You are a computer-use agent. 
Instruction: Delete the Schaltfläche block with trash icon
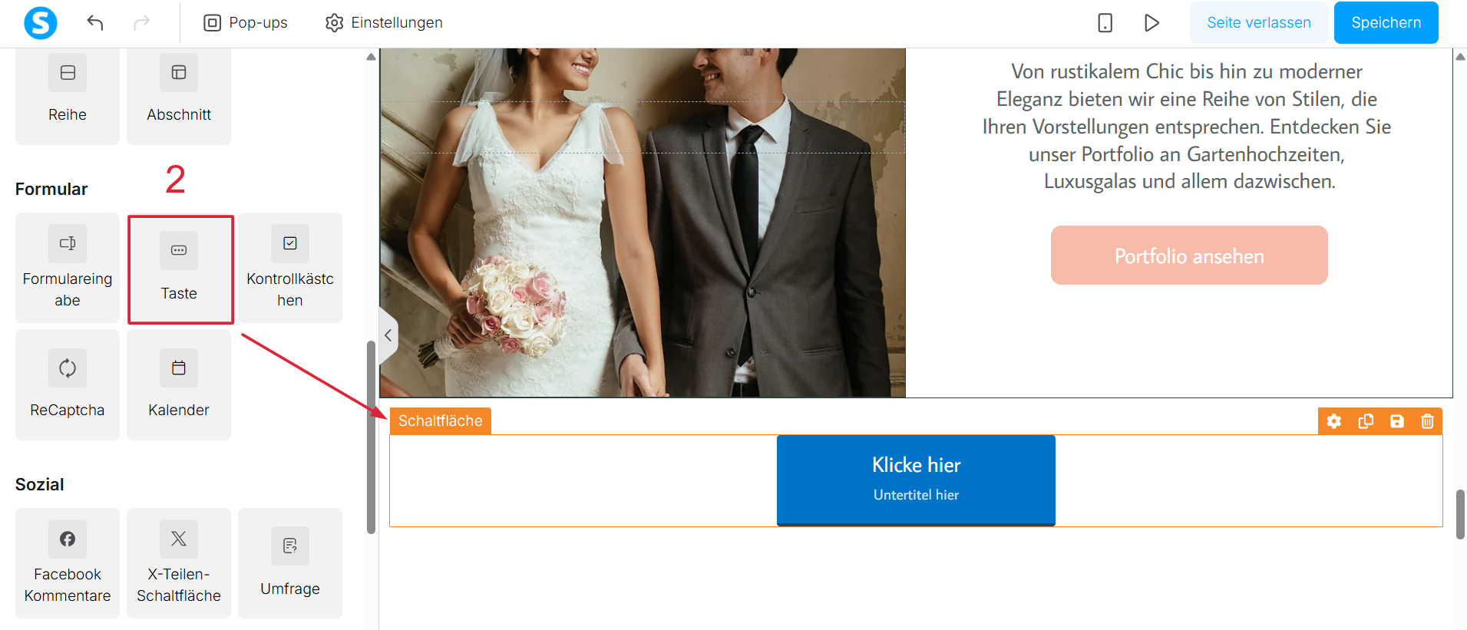[x=1427, y=421]
